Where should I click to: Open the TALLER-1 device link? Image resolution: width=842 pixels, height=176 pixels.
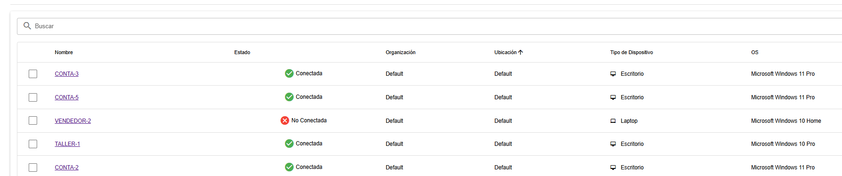[67, 144]
